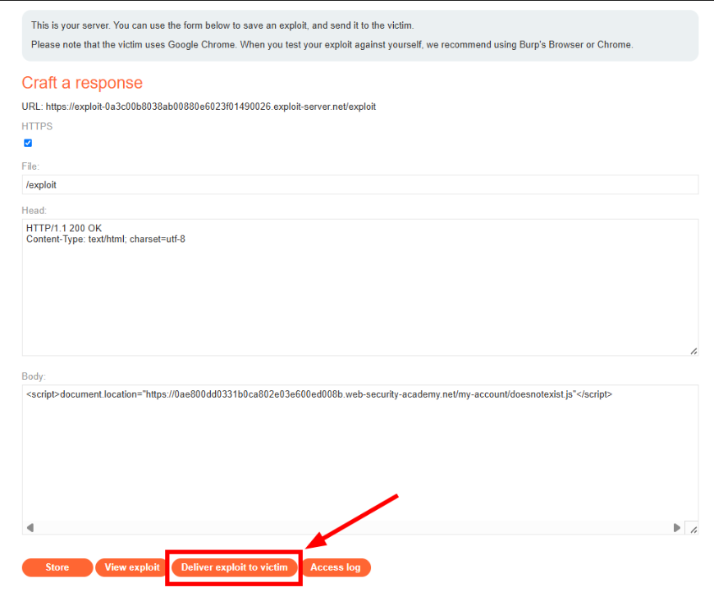Click the Store button
This screenshot has height=592, width=714.
[57, 567]
